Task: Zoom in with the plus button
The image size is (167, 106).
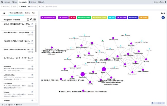Action: 163,103
